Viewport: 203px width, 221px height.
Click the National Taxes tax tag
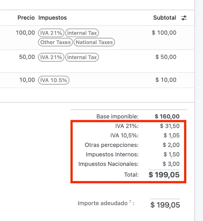pyautogui.click(x=94, y=42)
